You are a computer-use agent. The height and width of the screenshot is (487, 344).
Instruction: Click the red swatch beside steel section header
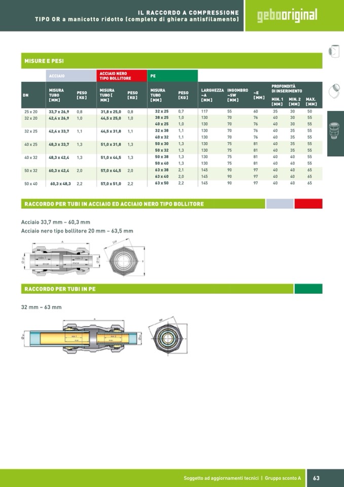coord(308,204)
